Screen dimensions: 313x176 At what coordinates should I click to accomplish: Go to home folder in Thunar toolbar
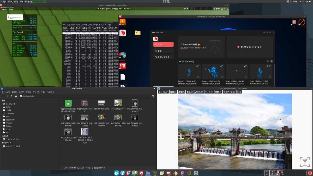16,96
